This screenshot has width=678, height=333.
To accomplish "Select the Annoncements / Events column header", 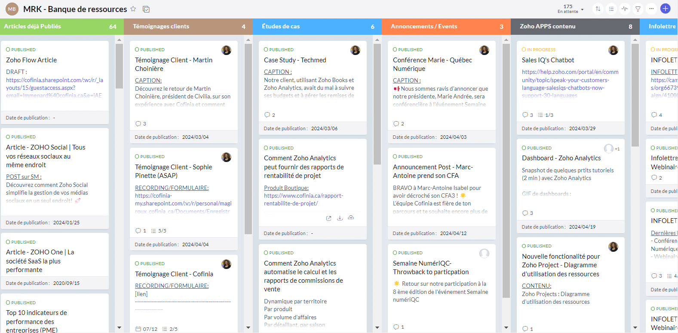I will tap(446, 27).
